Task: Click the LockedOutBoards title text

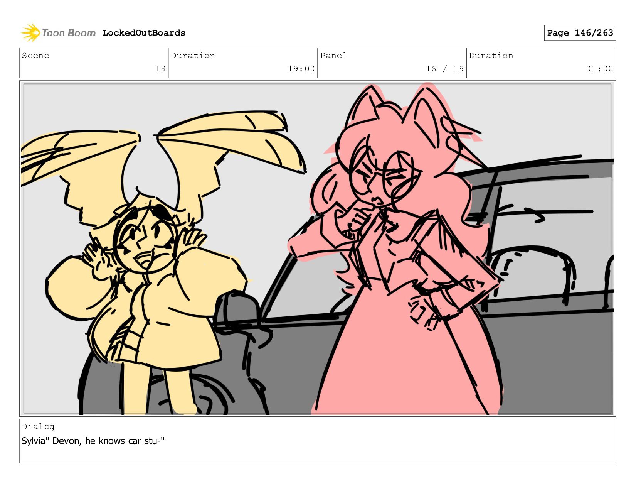Action: pyautogui.click(x=144, y=33)
